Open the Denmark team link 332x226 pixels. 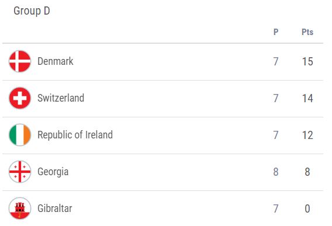click(x=56, y=61)
